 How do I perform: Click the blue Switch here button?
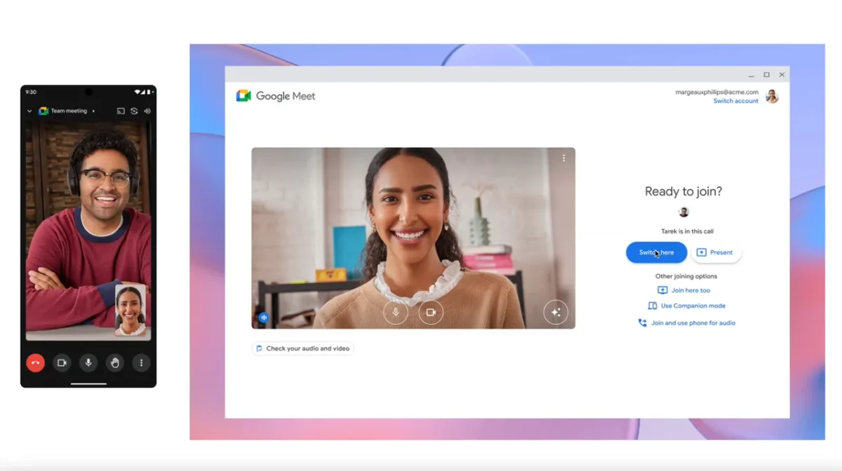tap(656, 252)
